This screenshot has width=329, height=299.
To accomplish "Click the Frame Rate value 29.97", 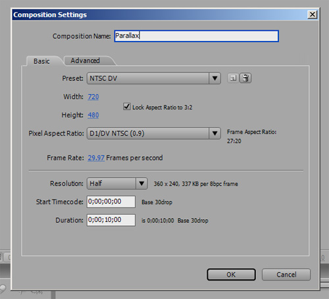I will (x=96, y=158).
